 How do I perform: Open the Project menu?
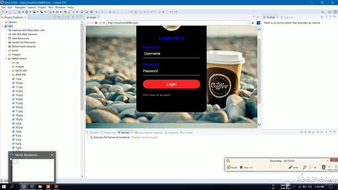coord(42,7)
